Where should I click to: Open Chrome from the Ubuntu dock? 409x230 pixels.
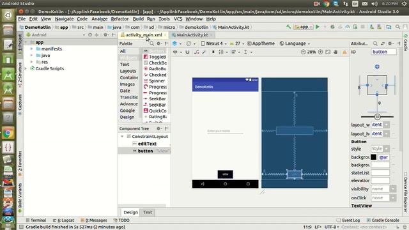(x=8, y=134)
